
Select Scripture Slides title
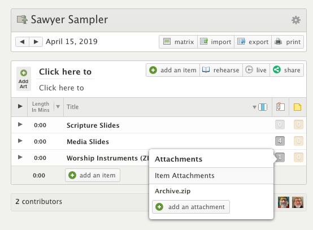[x=93, y=125]
